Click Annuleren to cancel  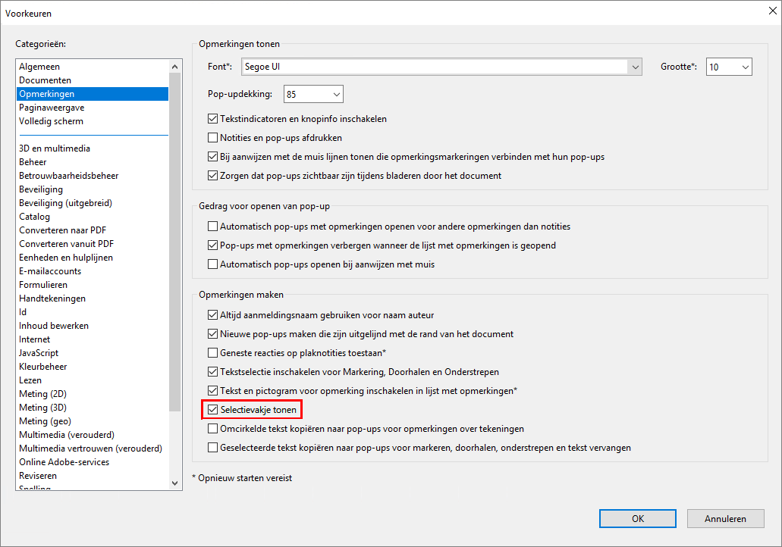(x=726, y=519)
